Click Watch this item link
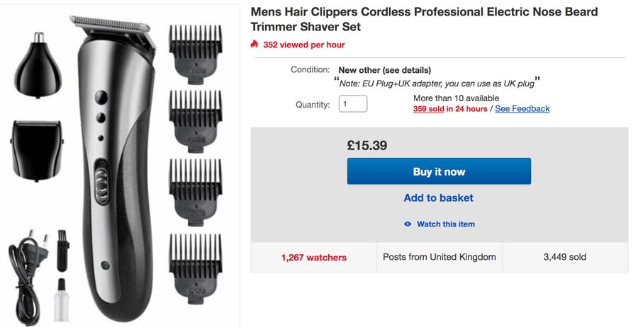Image resolution: width=638 pixels, height=327 pixels. 445,224
